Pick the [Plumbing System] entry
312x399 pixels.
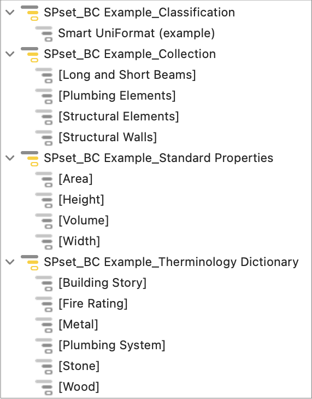click(112, 345)
